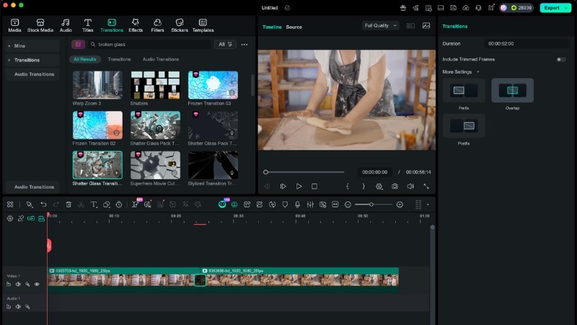Open the Titles panel
This screenshot has width=577, height=325.
(x=88, y=25)
